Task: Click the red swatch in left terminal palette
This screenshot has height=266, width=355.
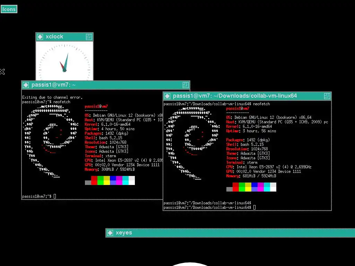Action: [94, 180]
